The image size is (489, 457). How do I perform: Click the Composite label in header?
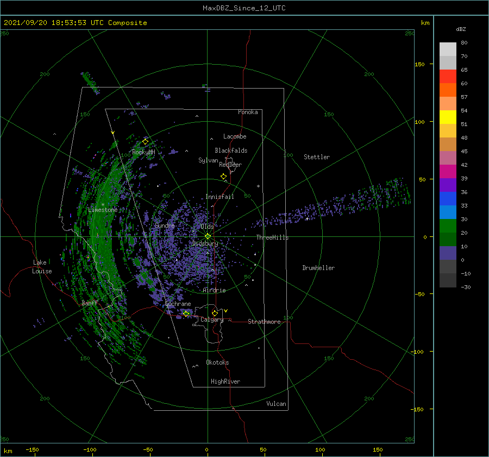(128, 23)
